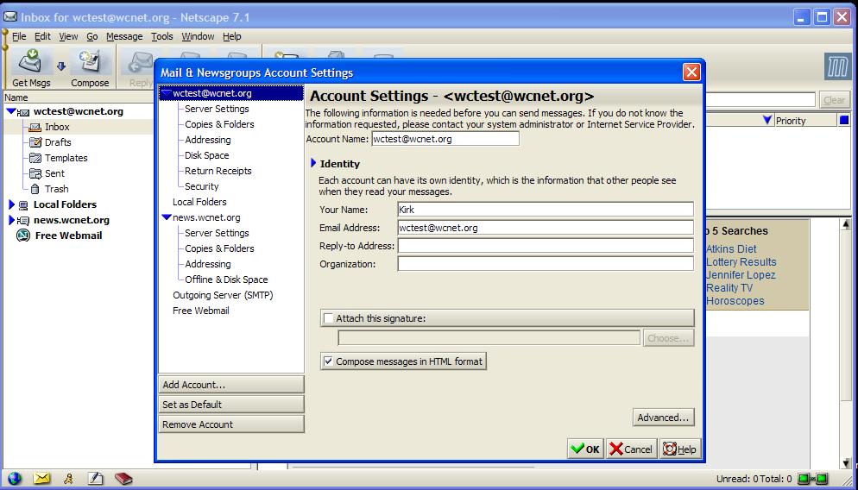858x490 pixels.
Task: Click the Compose message icon
Action: point(89,63)
